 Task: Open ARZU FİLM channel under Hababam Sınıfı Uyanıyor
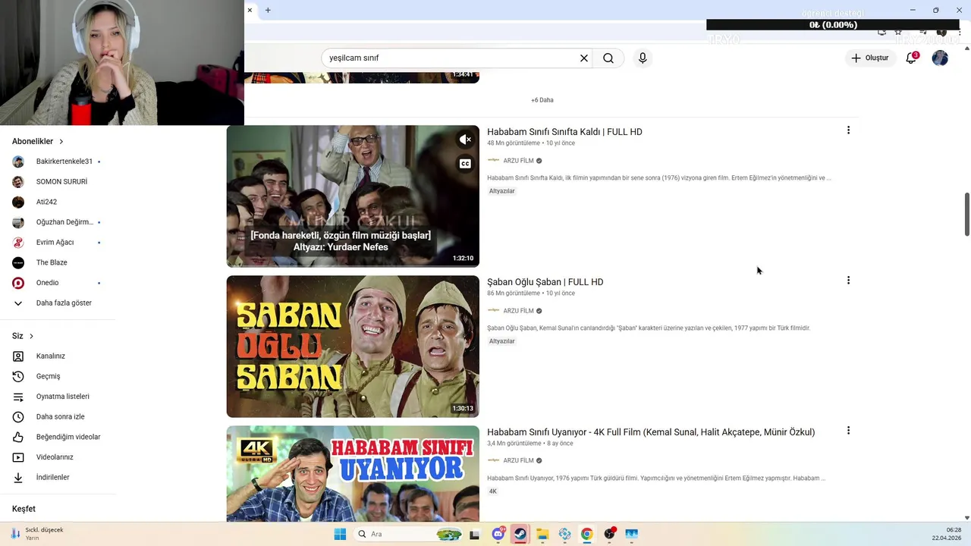(518, 460)
